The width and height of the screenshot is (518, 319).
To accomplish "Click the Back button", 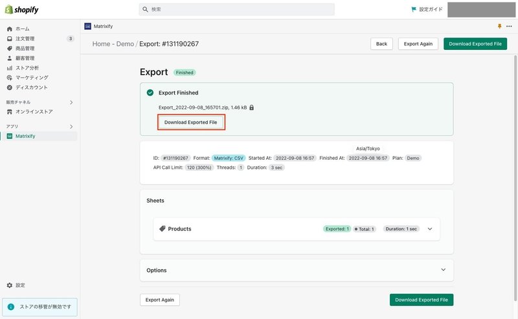I will [x=381, y=44].
